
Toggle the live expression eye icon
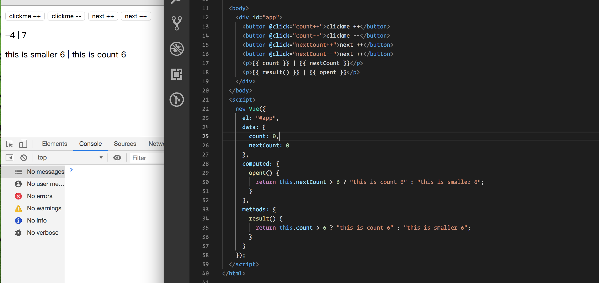point(117,158)
